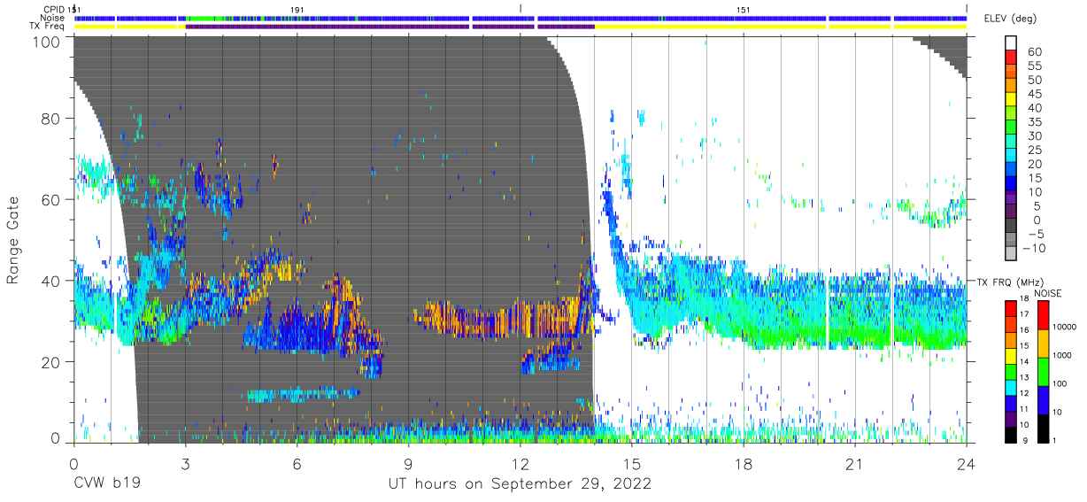Click the x-axis tick label '24'
1087x502 pixels.
pos(966,464)
